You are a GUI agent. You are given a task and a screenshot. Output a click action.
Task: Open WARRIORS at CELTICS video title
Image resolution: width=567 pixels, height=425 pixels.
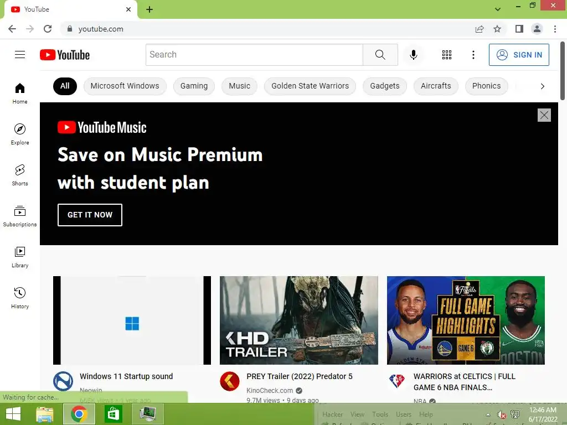point(465,382)
